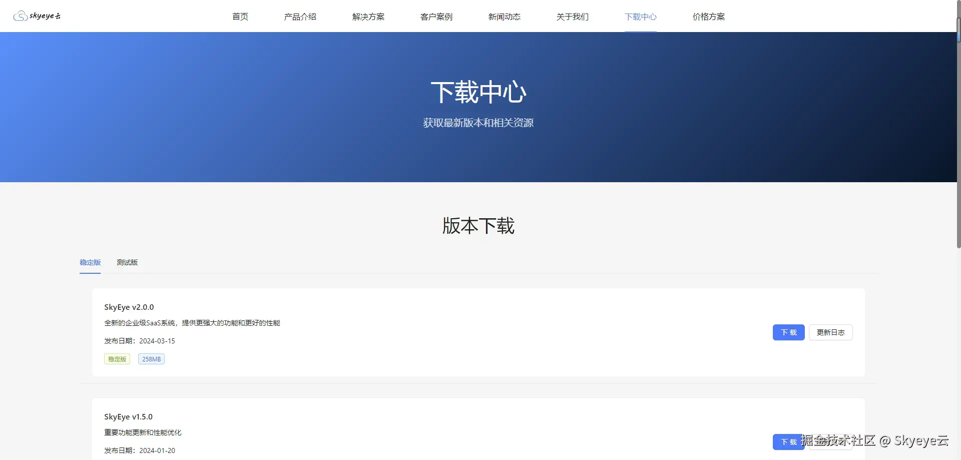
Task: Click the 版本下载 section heading
Action: (x=478, y=226)
